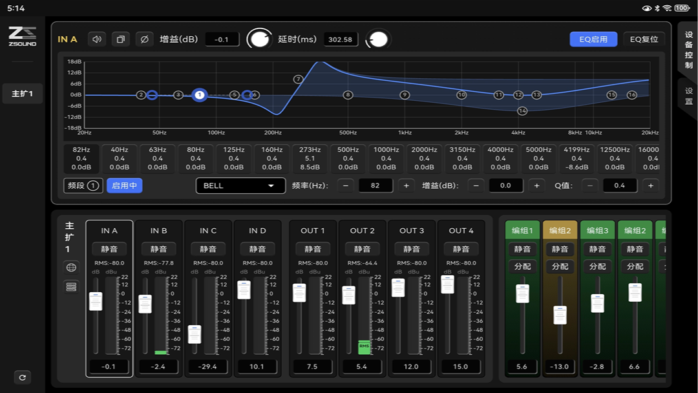Select EQ node 14 on the graph

click(522, 111)
